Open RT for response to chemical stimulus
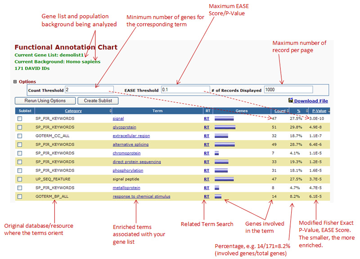 tap(207, 196)
